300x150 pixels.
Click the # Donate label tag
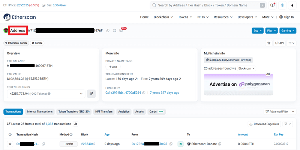click(37, 43)
